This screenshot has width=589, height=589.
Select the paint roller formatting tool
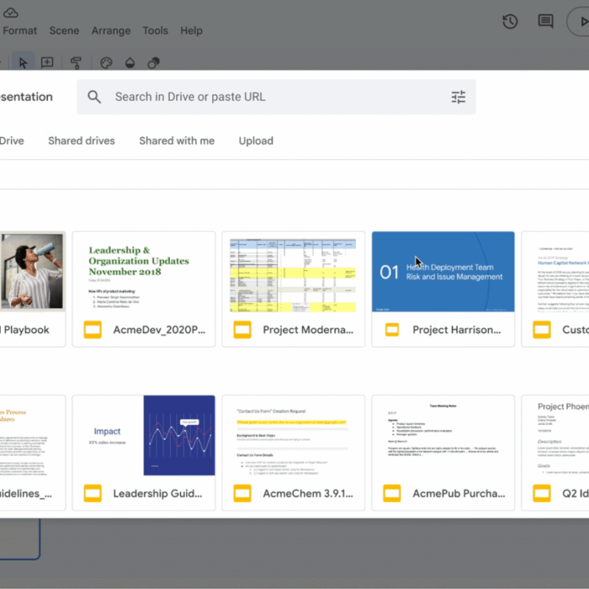(77, 63)
